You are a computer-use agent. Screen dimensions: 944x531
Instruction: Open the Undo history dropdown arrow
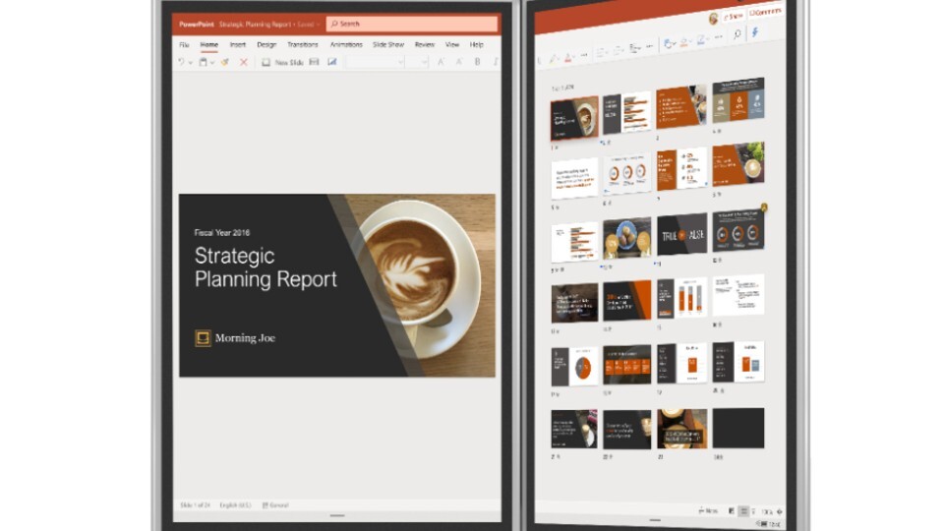point(190,62)
